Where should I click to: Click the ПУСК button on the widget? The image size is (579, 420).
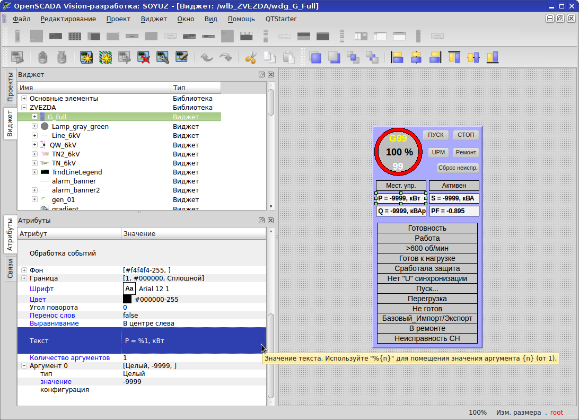point(436,135)
